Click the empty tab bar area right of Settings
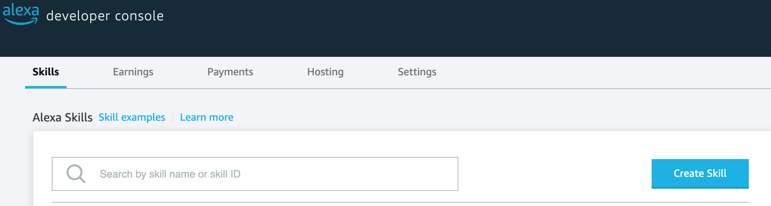771x206 pixels. [x=591, y=72]
